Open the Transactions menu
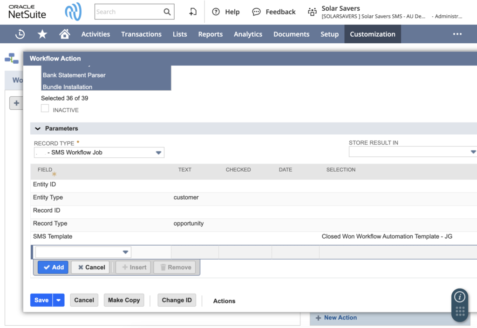The height and width of the screenshot is (328, 477). click(x=141, y=34)
